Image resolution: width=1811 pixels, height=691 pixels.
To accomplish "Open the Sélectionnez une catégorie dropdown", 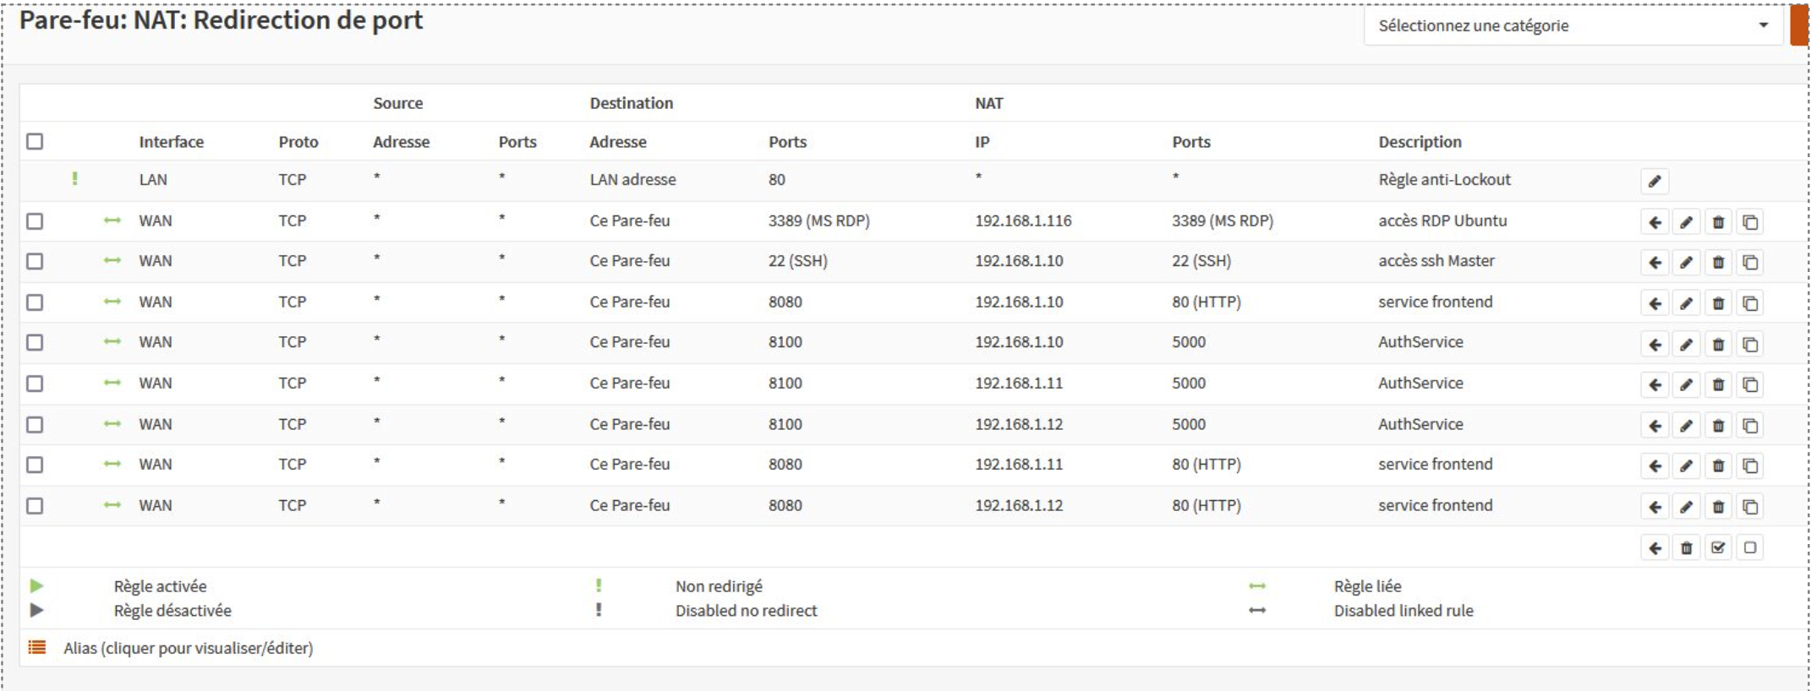I will click(1575, 25).
